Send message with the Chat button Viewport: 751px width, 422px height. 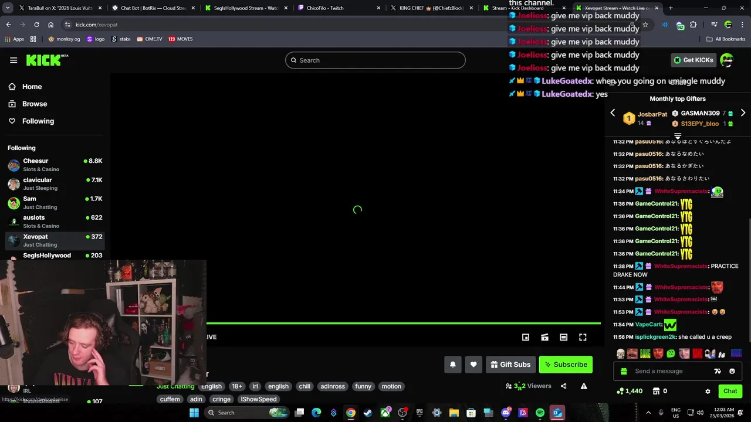pyautogui.click(x=730, y=391)
